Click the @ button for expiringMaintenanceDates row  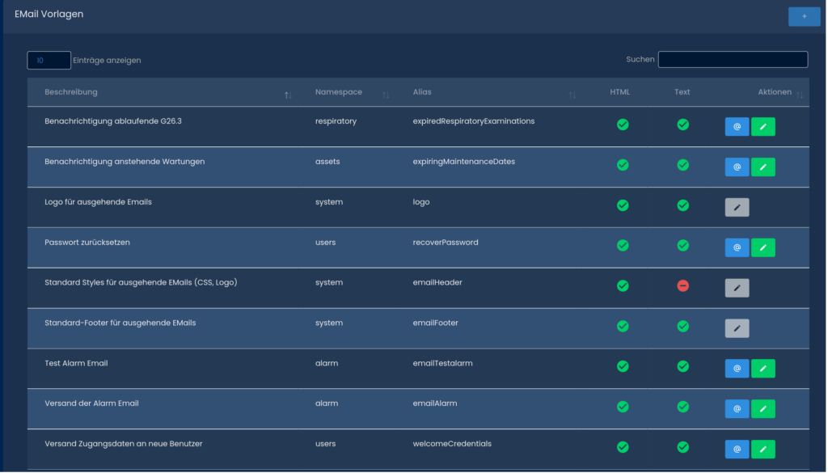(x=737, y=167)
